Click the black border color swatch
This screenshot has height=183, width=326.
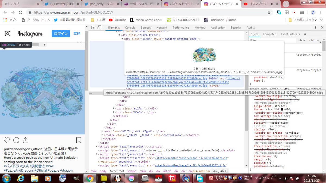tap(282, 109)
